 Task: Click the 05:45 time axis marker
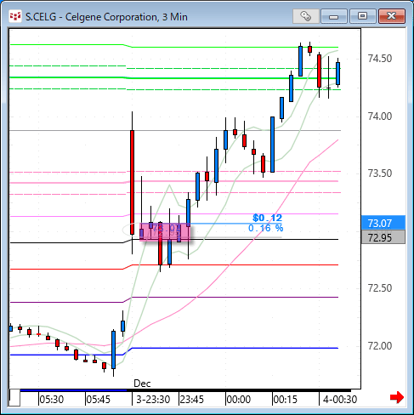click(x=98, y=400)
